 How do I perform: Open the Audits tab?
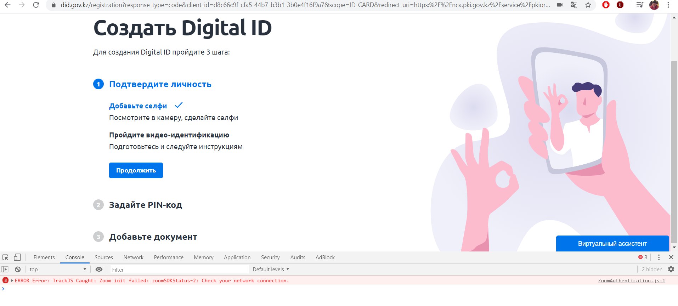[298, 257]
